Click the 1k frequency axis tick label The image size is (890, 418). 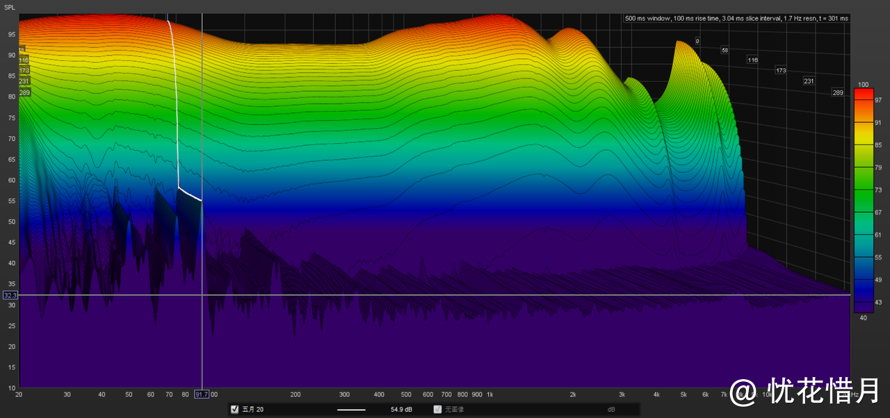489,394
